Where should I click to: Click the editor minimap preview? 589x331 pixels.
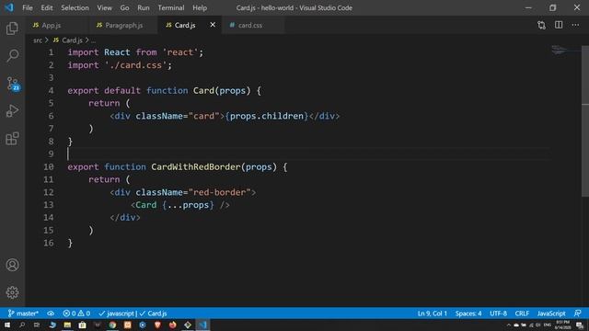(x=565, y=50)
